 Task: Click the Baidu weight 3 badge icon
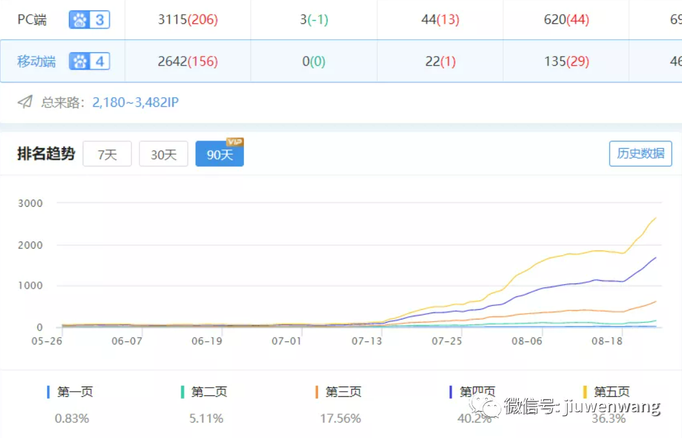coord(89,19)
